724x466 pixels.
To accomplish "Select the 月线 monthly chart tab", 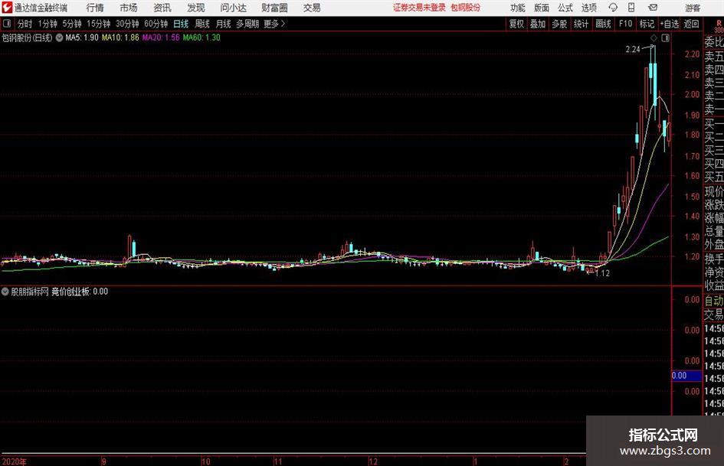I will pos(224,24).
